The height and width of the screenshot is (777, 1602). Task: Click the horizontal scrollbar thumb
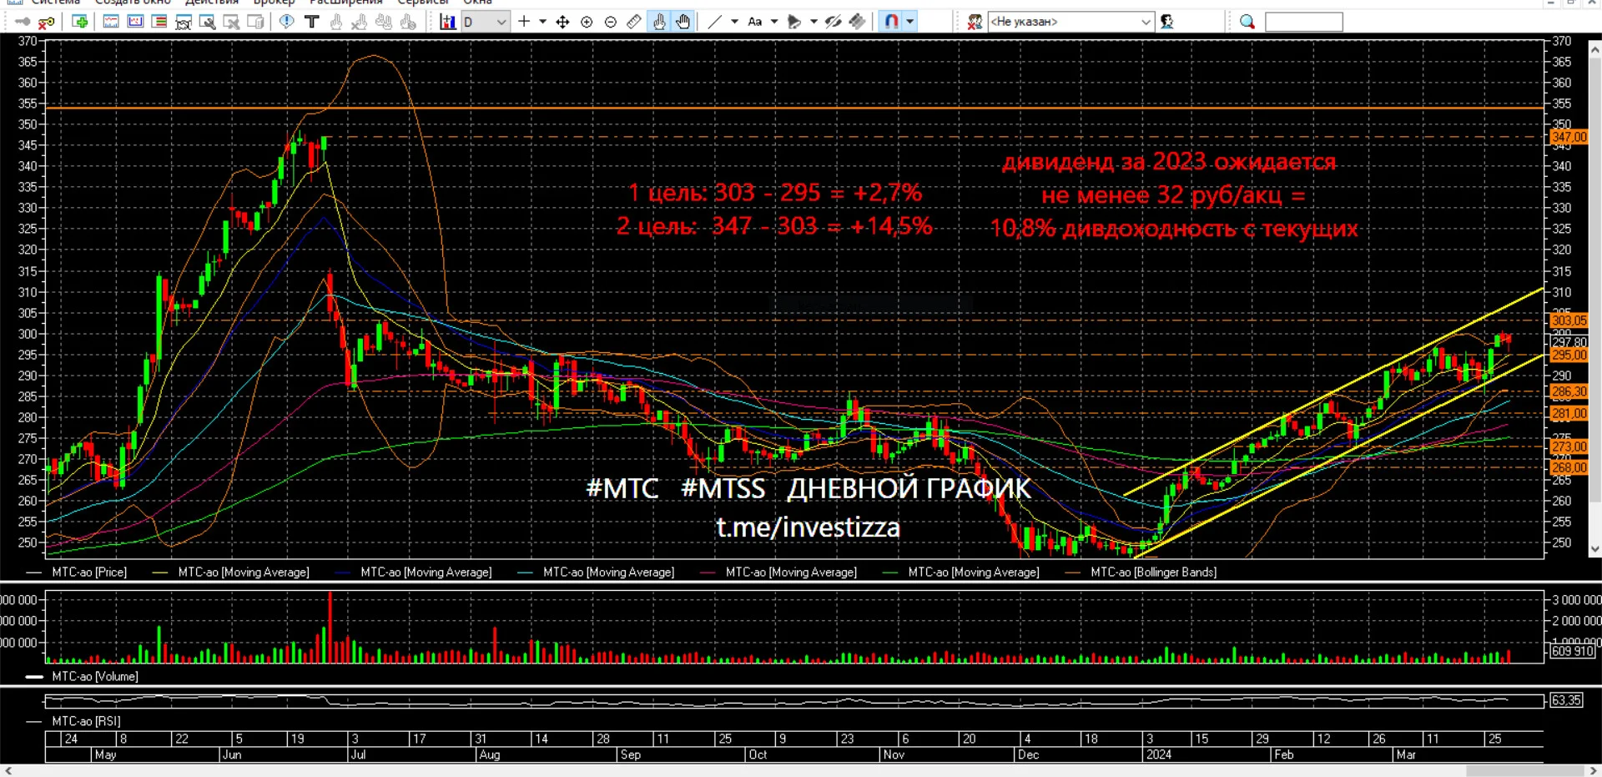tap(1527, 770)
